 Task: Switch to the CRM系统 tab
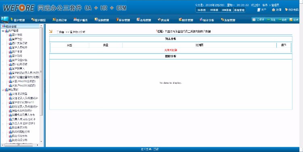pos(227,10)
